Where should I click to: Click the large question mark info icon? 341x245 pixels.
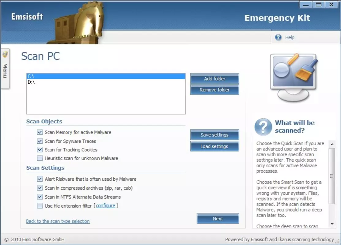[263, 127]
